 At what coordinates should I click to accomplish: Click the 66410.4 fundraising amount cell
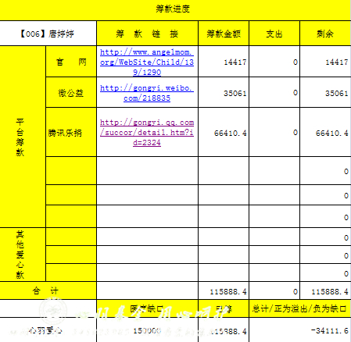pos(224,133)
